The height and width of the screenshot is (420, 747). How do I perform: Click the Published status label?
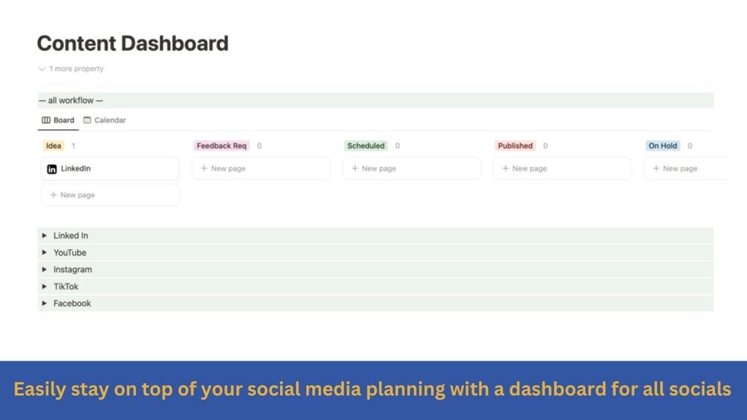[515, 146]
